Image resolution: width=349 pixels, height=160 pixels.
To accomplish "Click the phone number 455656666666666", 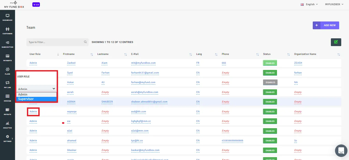I will click(232, 141).
